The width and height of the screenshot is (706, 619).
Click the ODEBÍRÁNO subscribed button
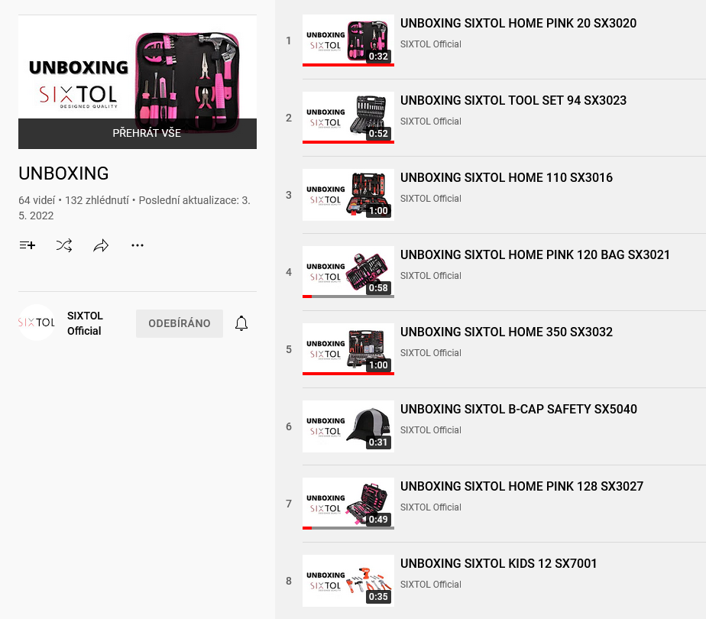[180, 323]
